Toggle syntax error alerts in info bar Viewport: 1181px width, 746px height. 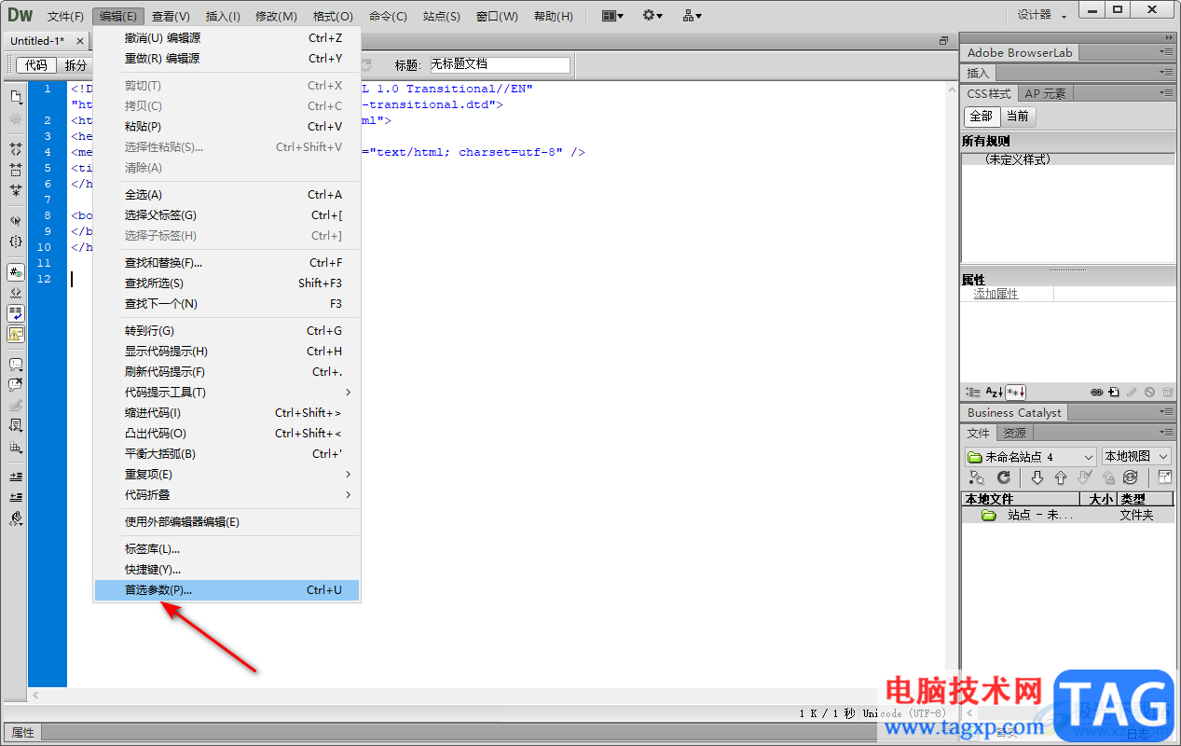(x=16, y=334)
